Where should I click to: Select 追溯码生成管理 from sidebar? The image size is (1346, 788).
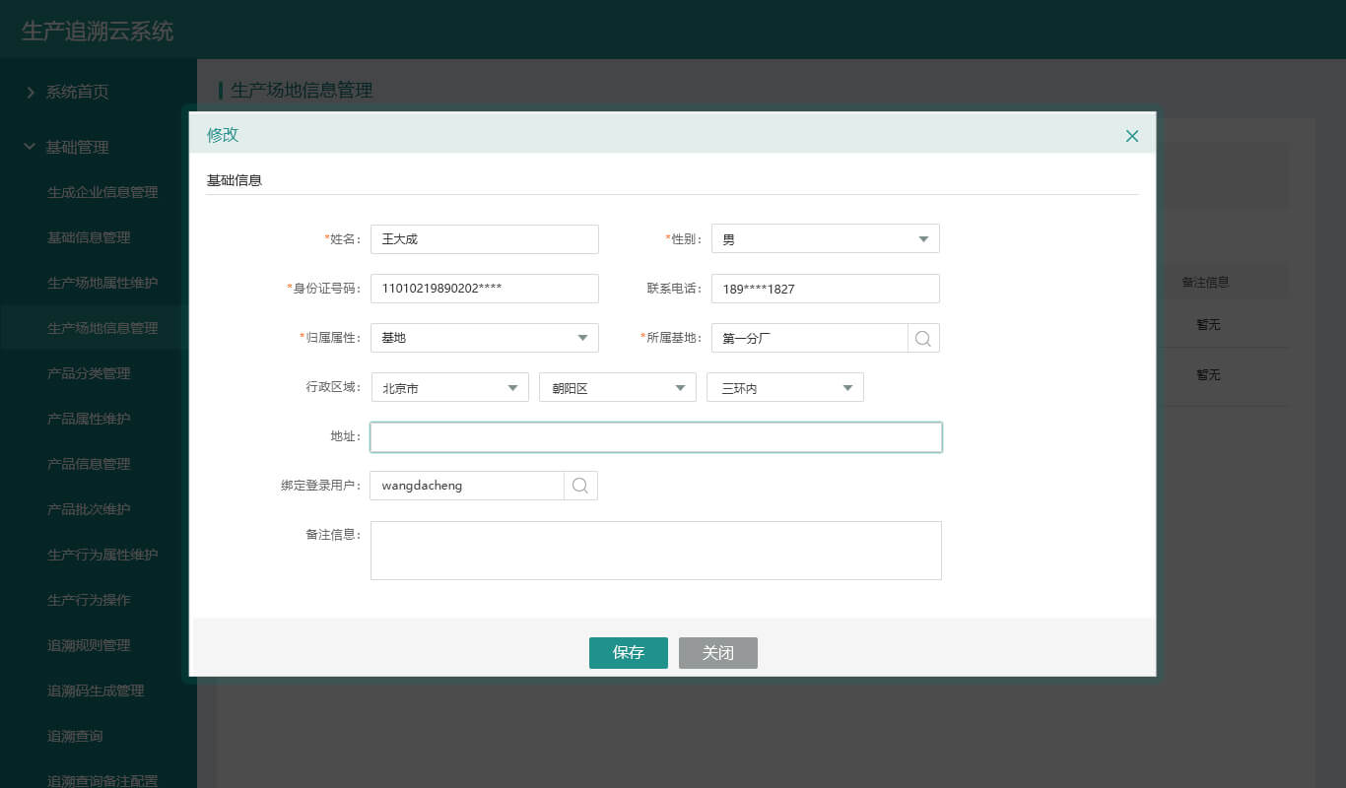pos(96,690)
